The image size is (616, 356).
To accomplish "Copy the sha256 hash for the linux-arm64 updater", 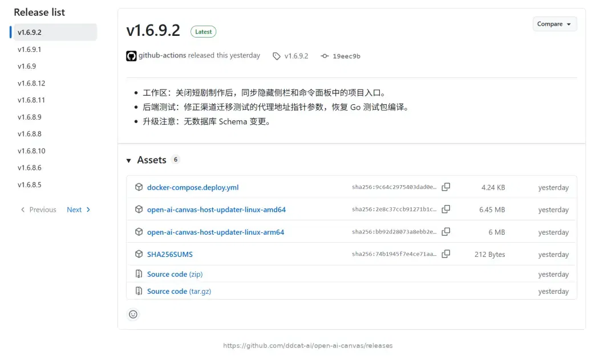I will point(445,232).
